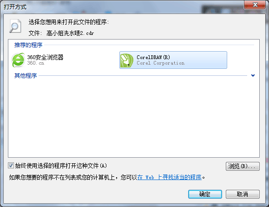This screenshot has width=269, height=207.
Task: Click the 其他程序 section header text
Action: point(26,75)
